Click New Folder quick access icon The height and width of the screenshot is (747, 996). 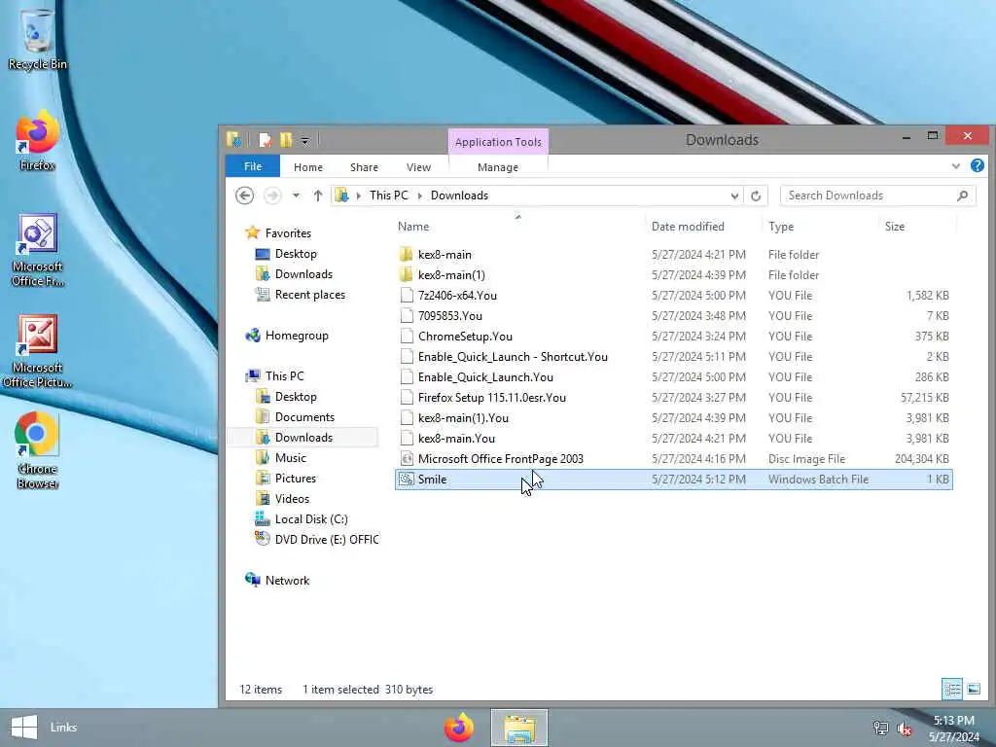pyautogui.click(x=286, y=140)
